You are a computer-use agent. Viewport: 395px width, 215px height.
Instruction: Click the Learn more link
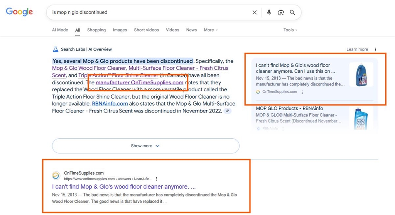pos(357,49)
